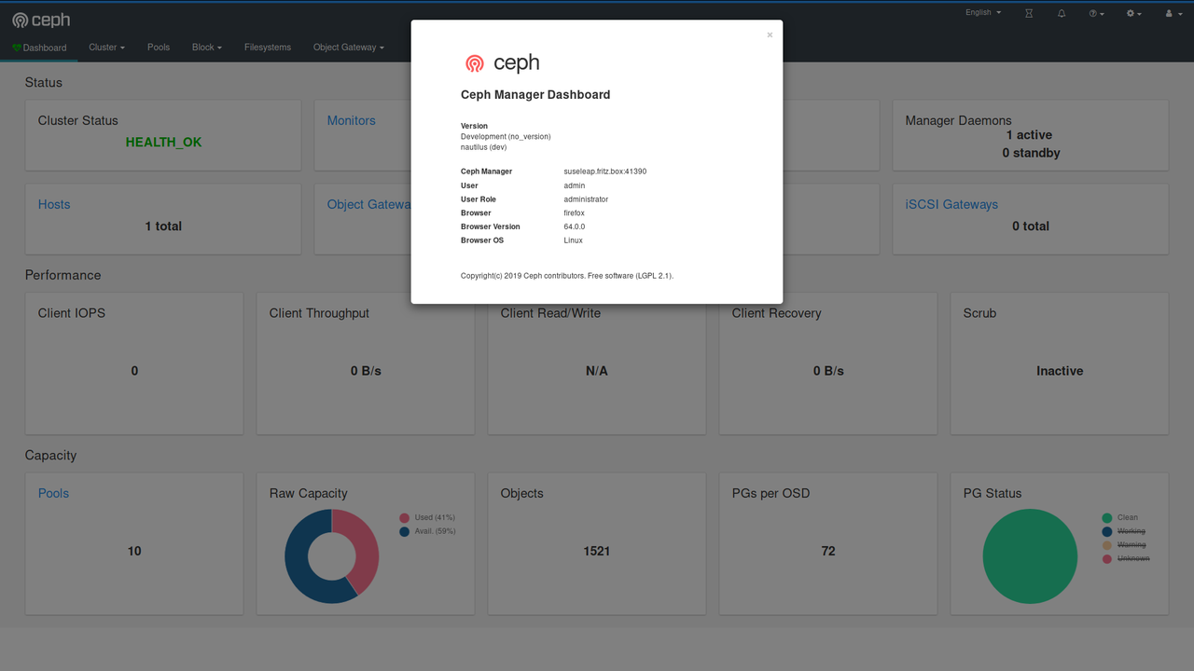The image size is (1194, 671).
Task: Toggle the Unknown legend entry in PG Status
Action: (x=1126, y=559)
